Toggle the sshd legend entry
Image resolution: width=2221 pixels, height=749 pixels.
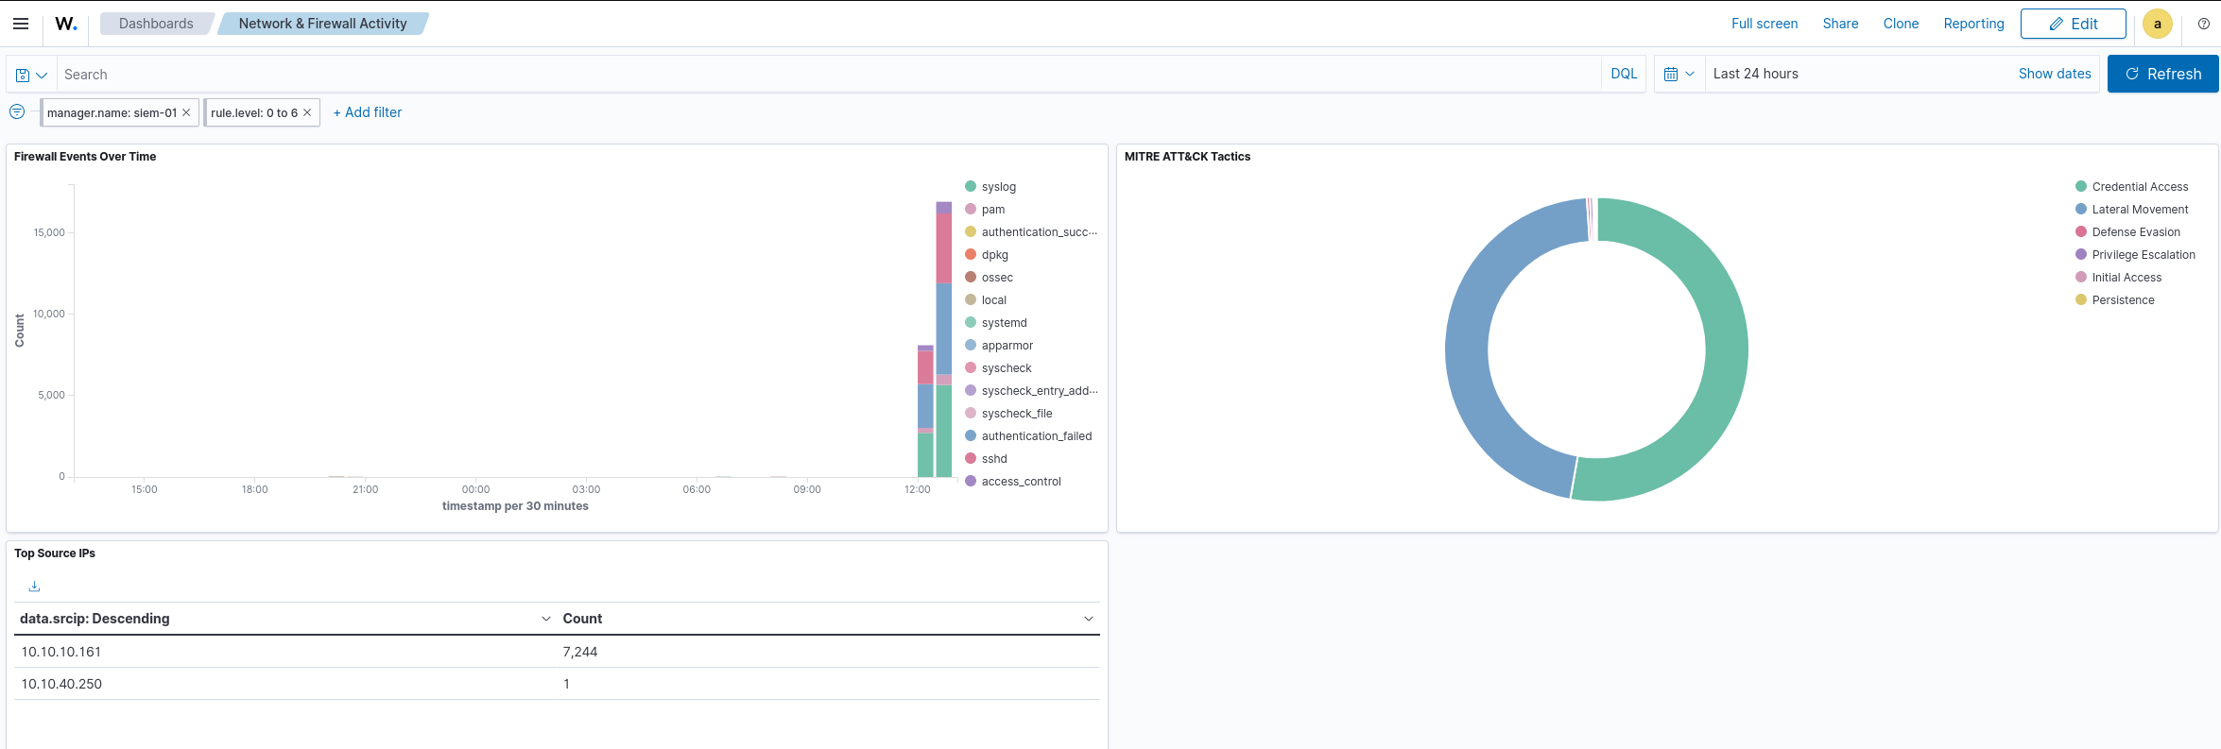coord(994,459)
